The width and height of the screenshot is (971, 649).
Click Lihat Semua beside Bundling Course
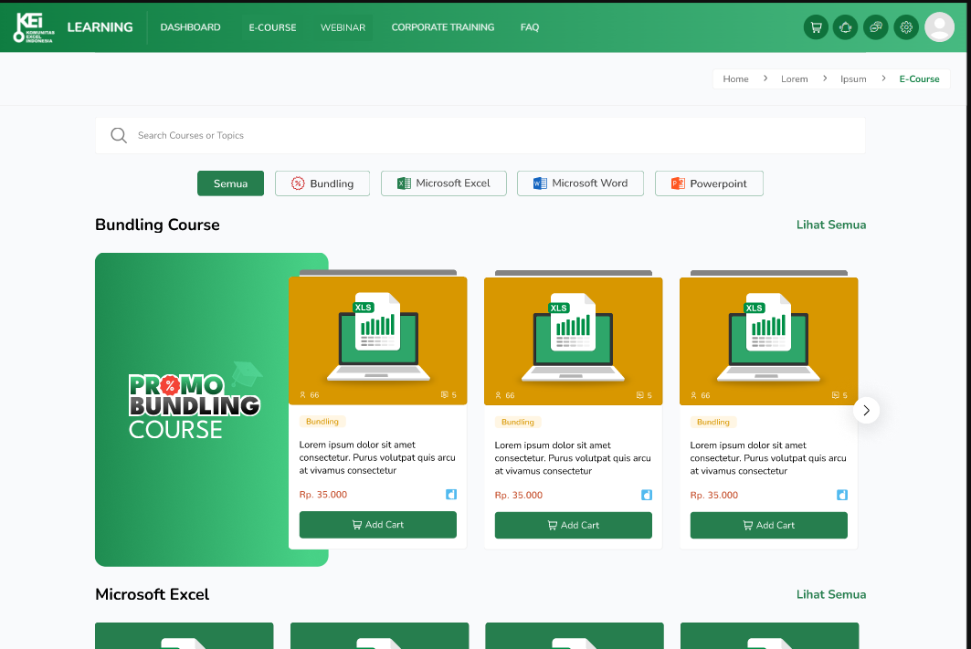pyautogui.click(x=830, y=225)
